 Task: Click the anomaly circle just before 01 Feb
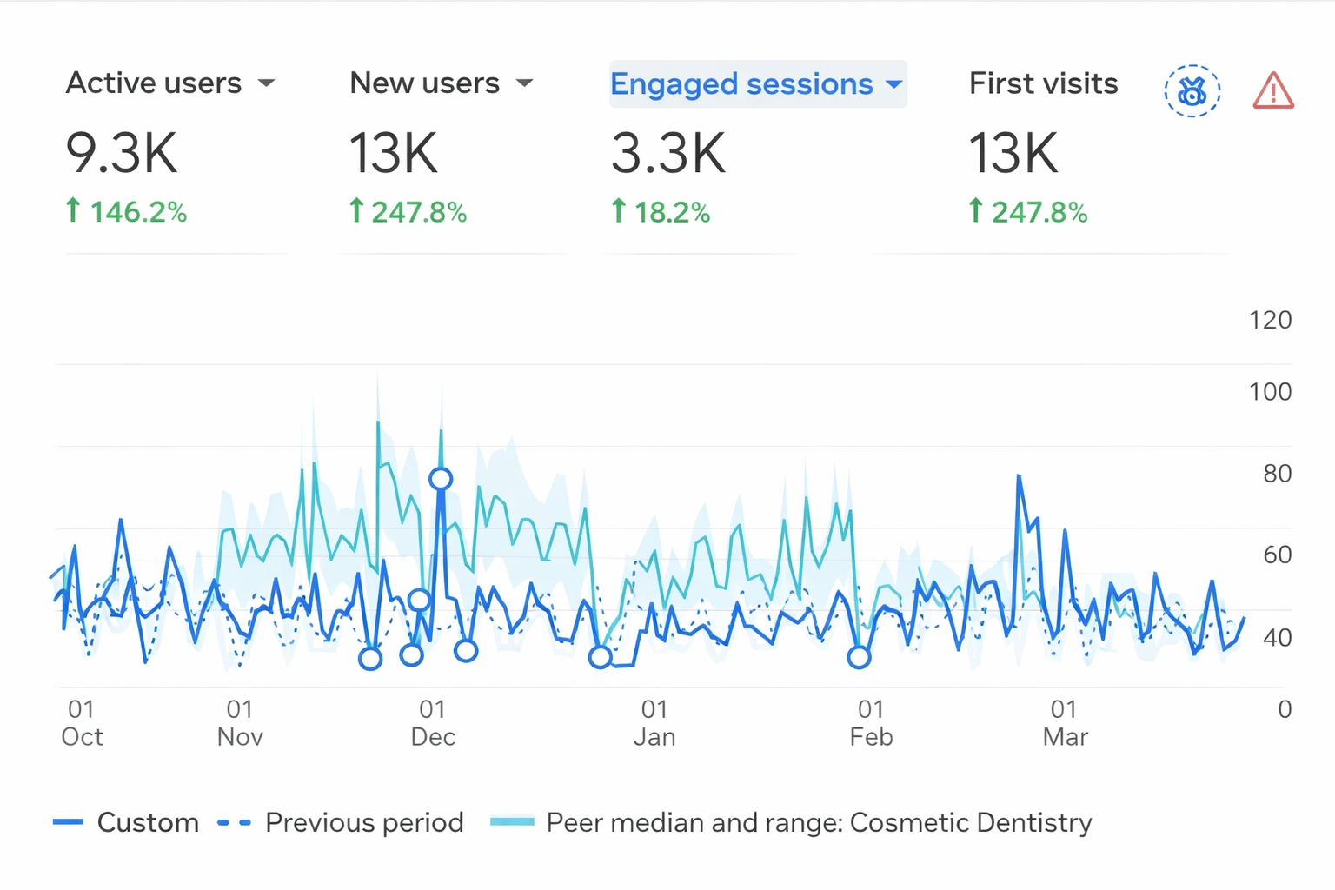pyautogui.click(x=859, y=657)
